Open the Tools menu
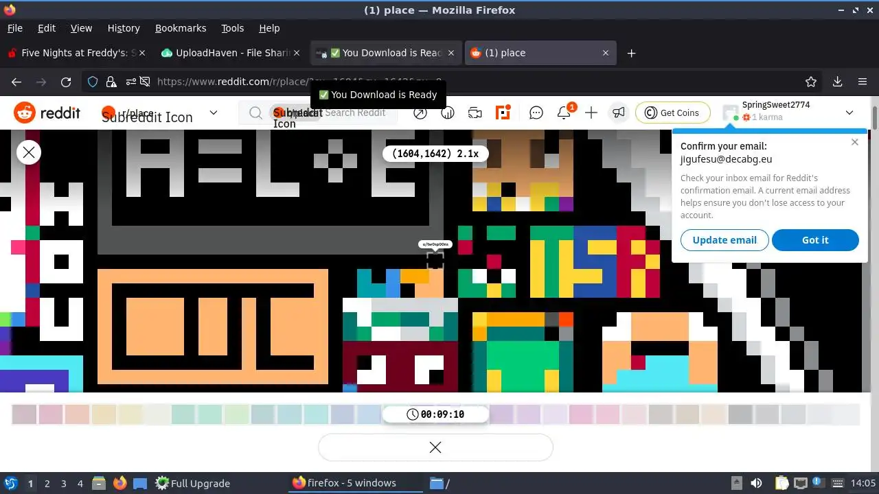879x494 pixels. coord(233,28)
